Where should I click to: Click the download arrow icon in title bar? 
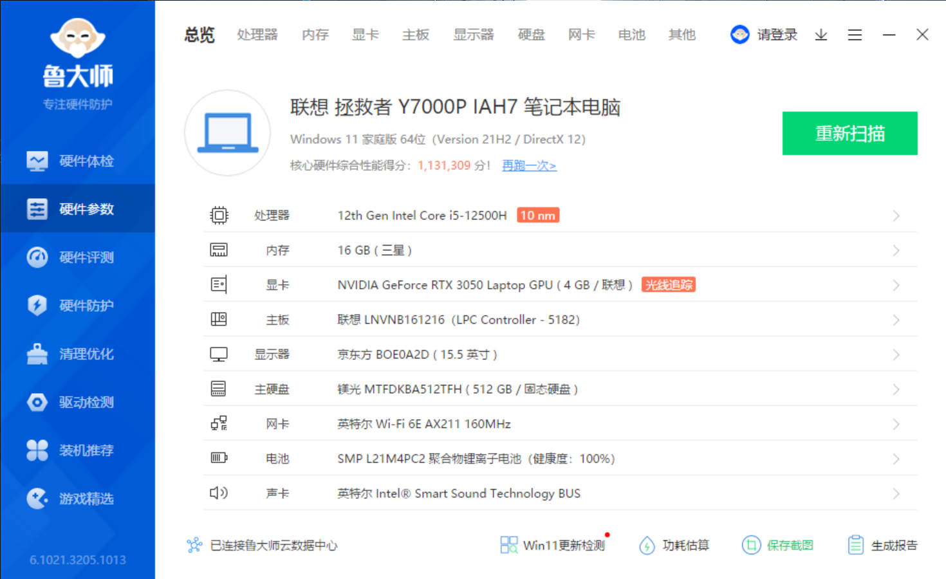[x=821, y=35]
